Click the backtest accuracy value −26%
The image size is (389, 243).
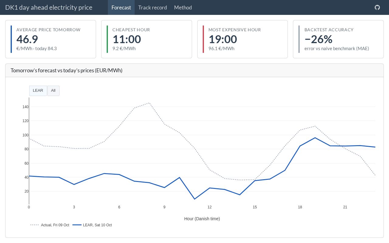point(318,39)
